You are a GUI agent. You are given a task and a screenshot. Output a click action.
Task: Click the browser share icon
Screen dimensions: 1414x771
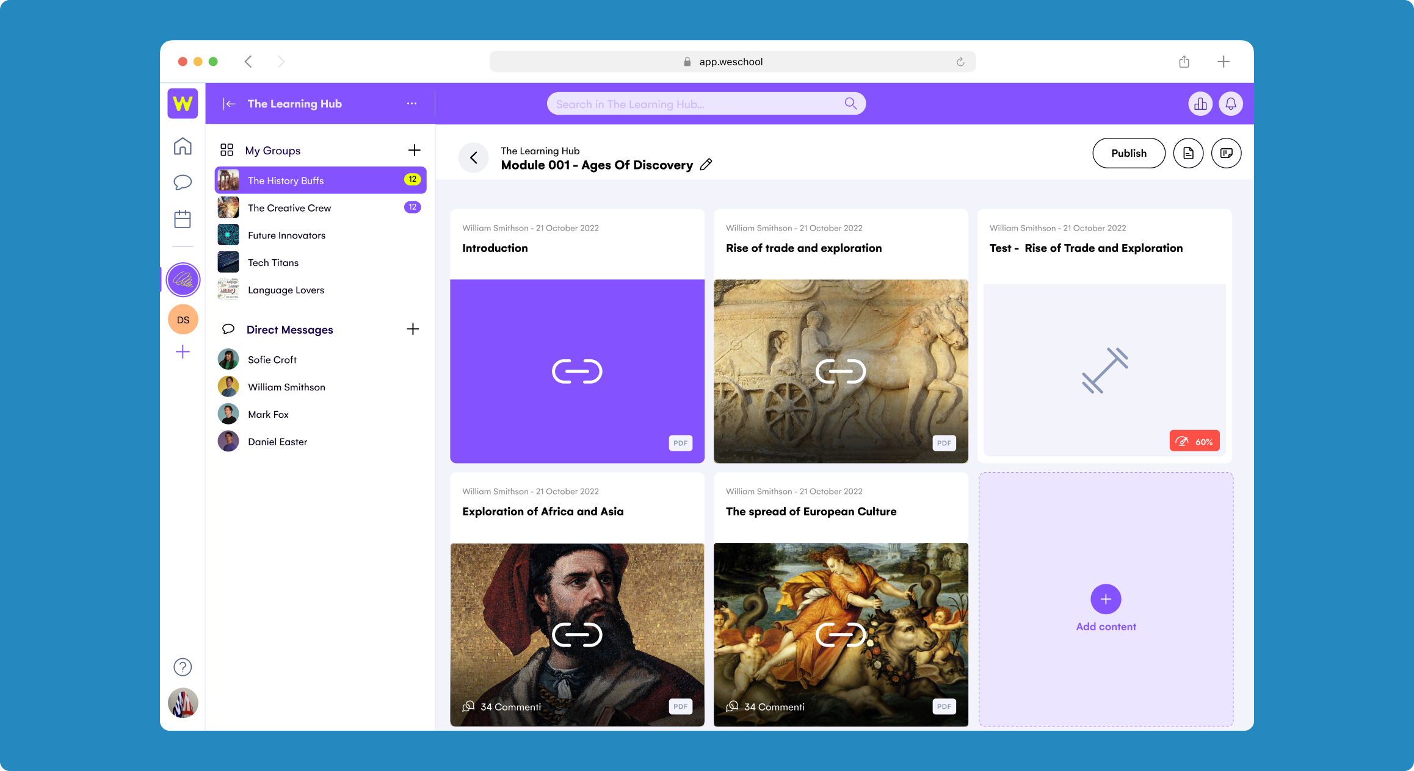(x=1184, y=62)
